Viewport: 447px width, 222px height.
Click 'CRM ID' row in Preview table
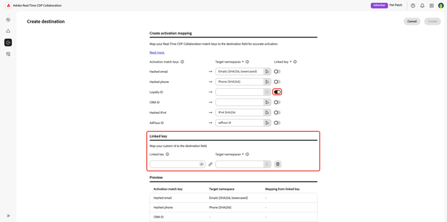point(233,217)
